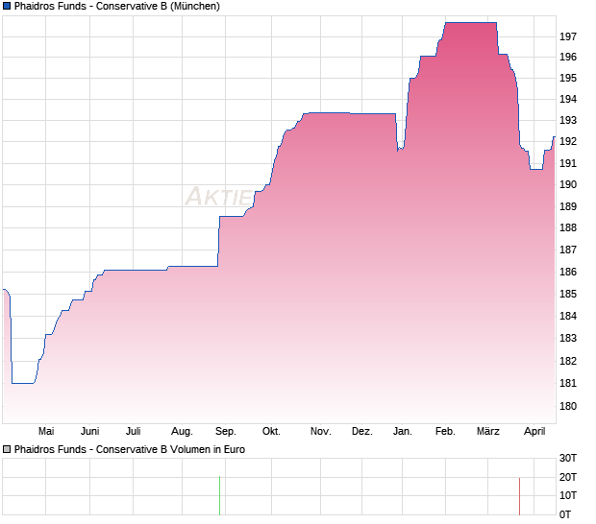
Task: Select the 'Mai' label on the time axis
Action: pyautogui.click(x=46, y=431)
